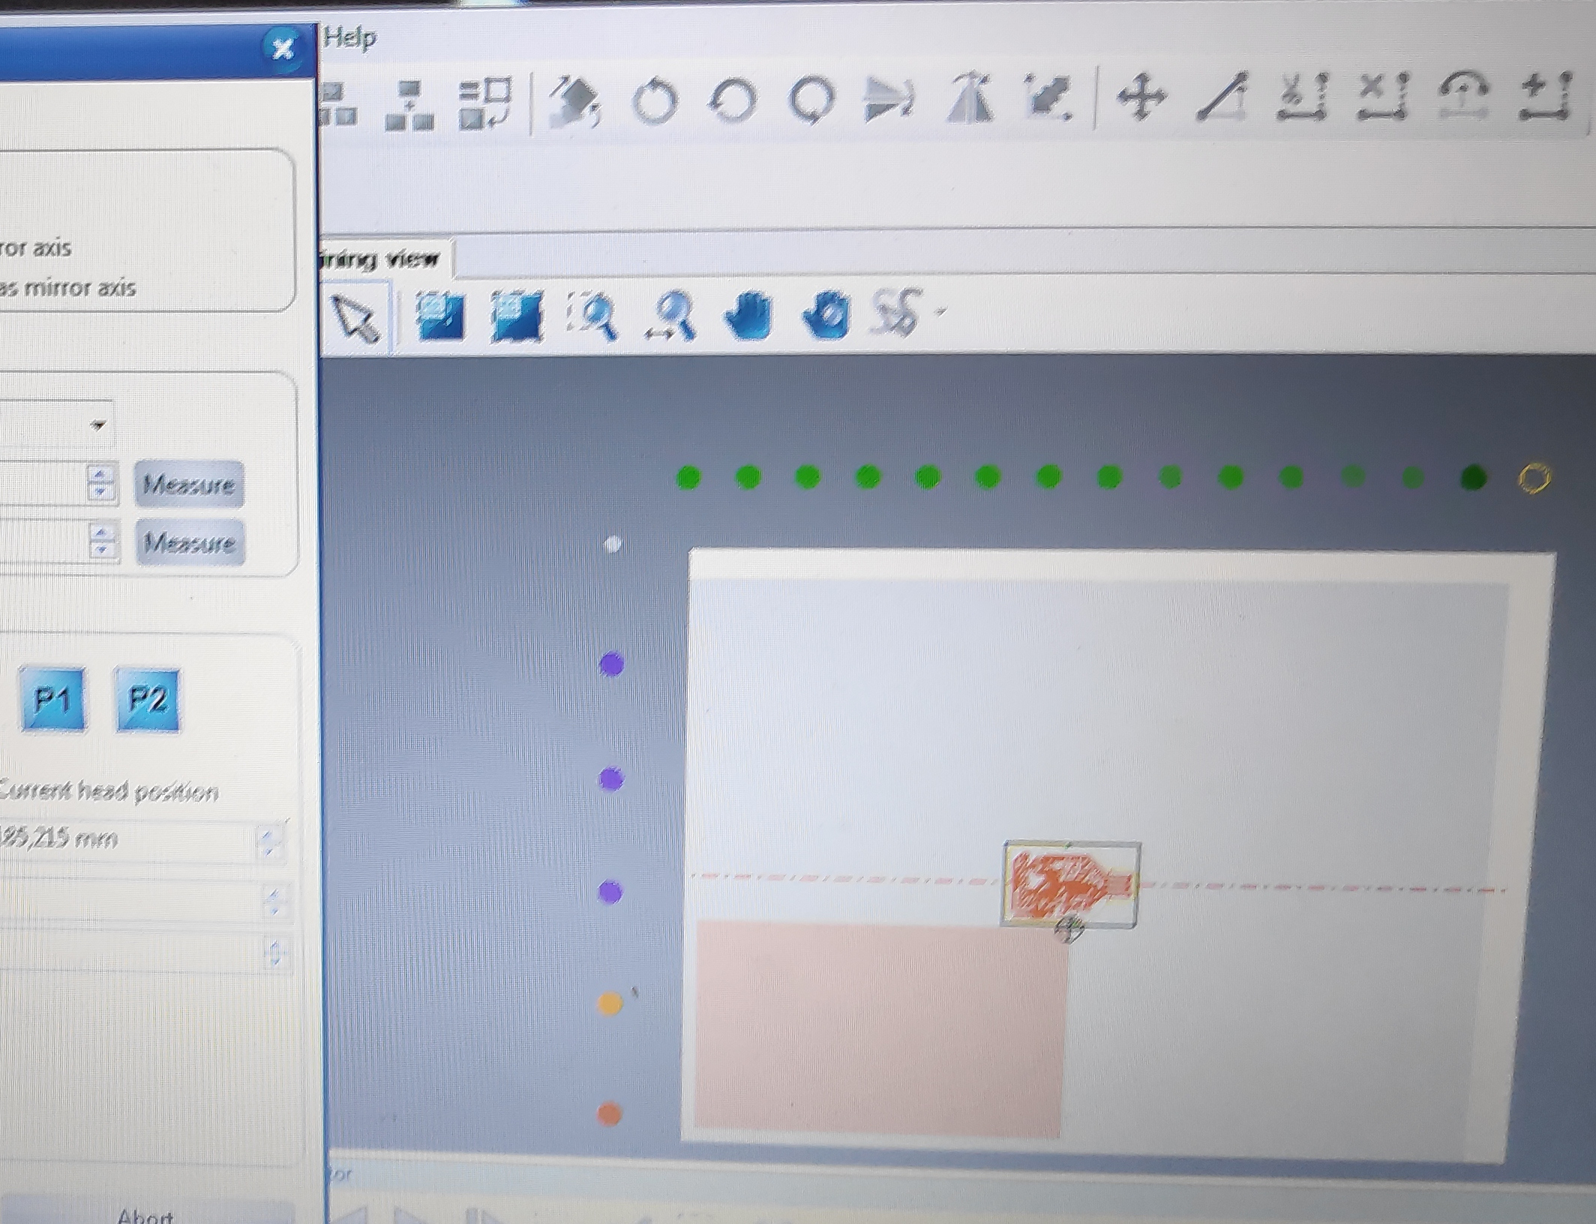Click the zoom to width magnifier icon
The image size is (1596, 1224).
(x=672, y=316)
